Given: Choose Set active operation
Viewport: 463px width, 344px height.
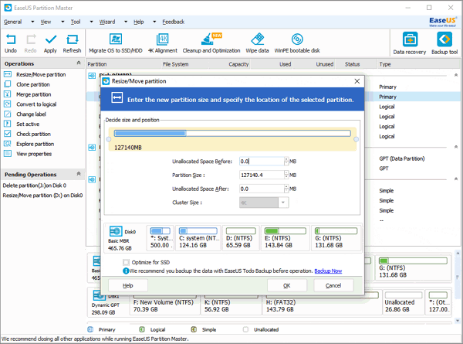Looking at the screenshot, I should pyautogui.click(x=28, y=124).
